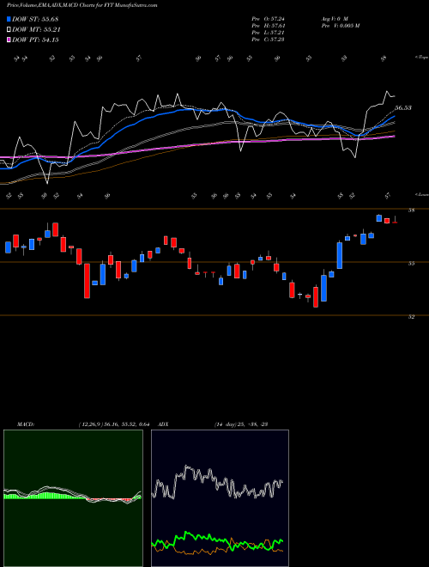Viewport: 429px width, 567px height.
Task: Select the 'DOW PT: 54.15' legend label
Action: click(x=35, y=40)
